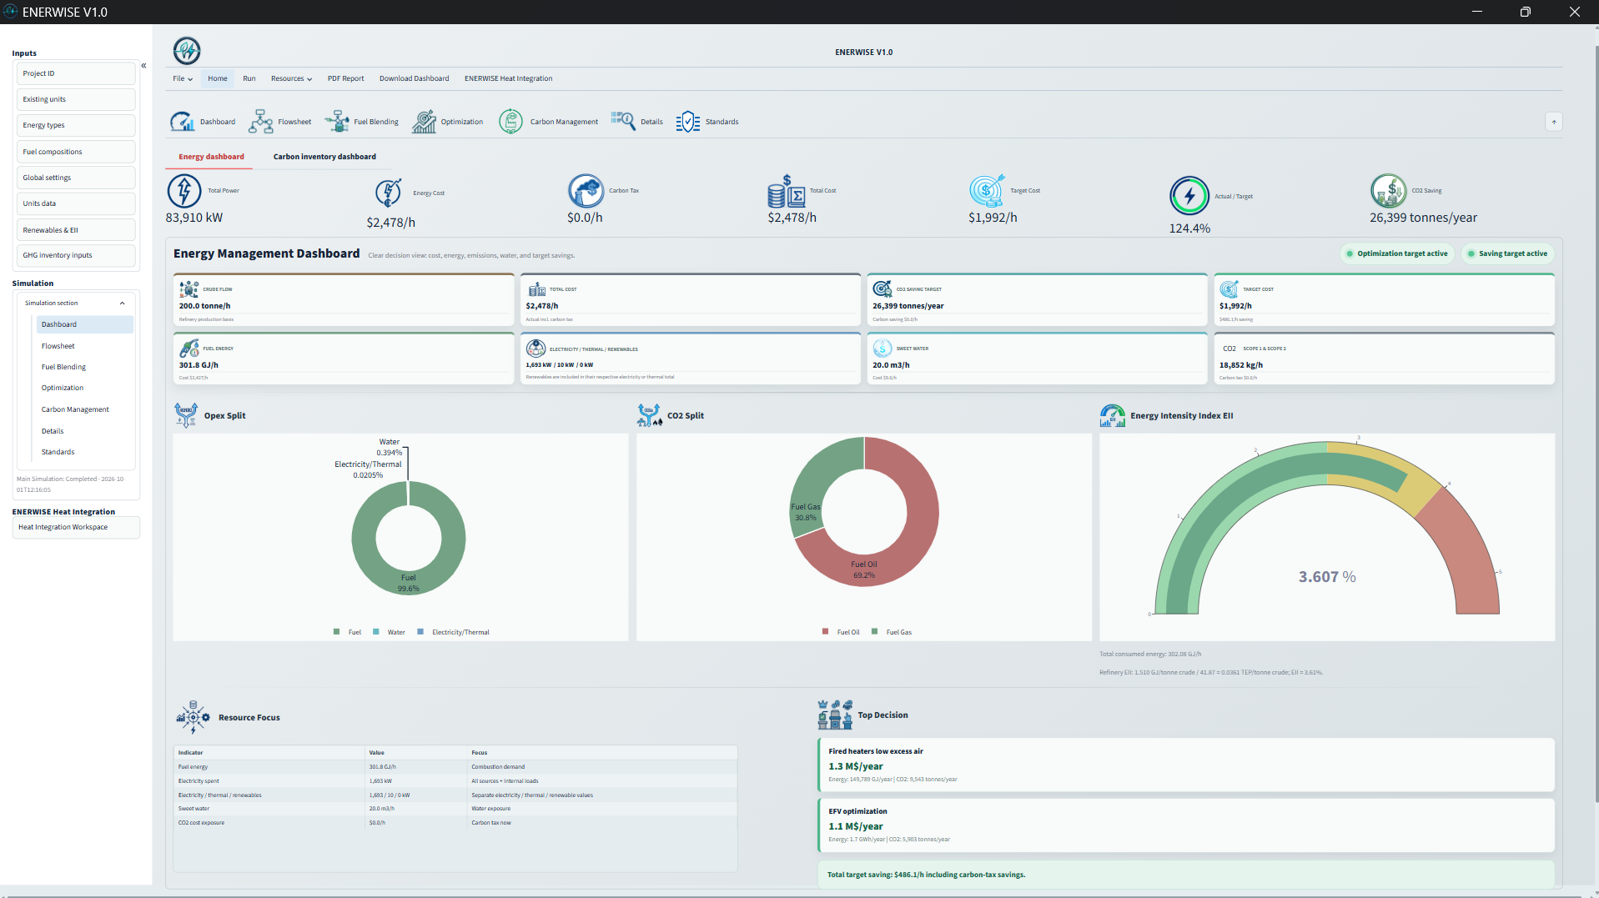Click the Standards shield icon
The height and width of the screenshot is (898, 1599).
[x=688, y=122]
